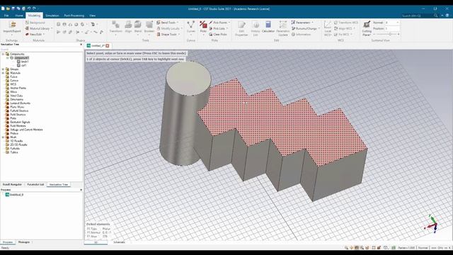Screen dimensions: 453x255
Task: Open the Bend Tools menu
Action: click(168, 23)
